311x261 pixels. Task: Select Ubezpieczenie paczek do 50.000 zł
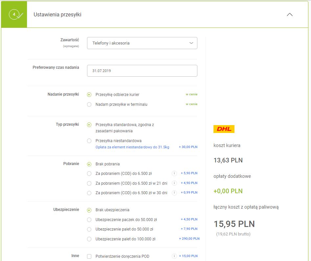[x=89, y=219]
